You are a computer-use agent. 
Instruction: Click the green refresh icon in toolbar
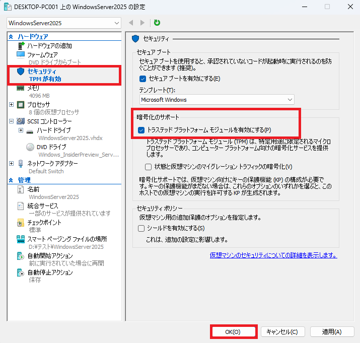pyautogui.click(x=157, y=23)
